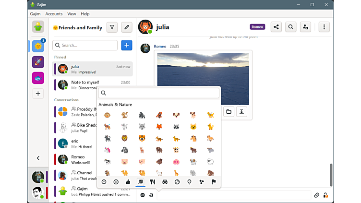Collapse the sidebar with left chevron
361x203 pixels.
(x=38, y=158)
